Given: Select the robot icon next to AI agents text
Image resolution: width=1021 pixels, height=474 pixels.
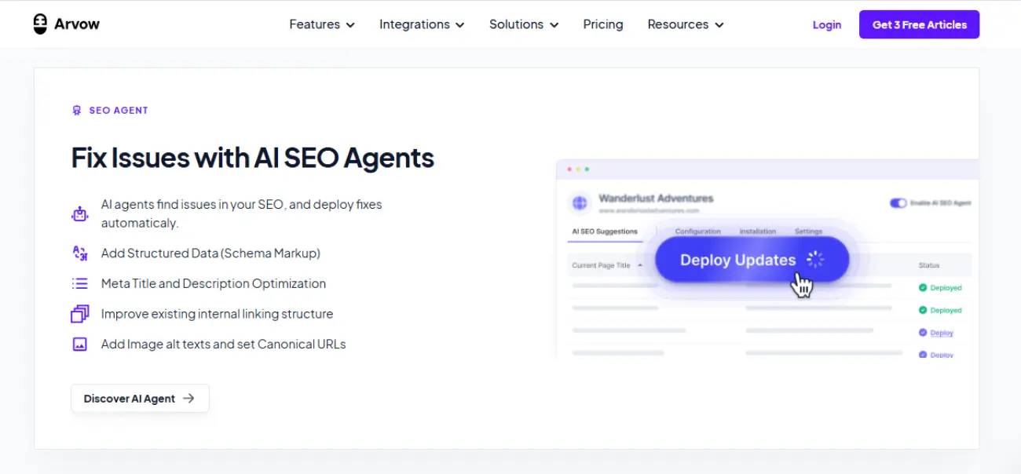Looking at the screenshot, I should tap(79, 212).
